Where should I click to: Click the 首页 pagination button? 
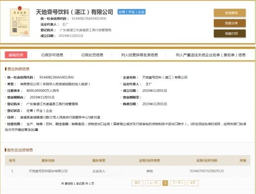(x=137, y=183)
